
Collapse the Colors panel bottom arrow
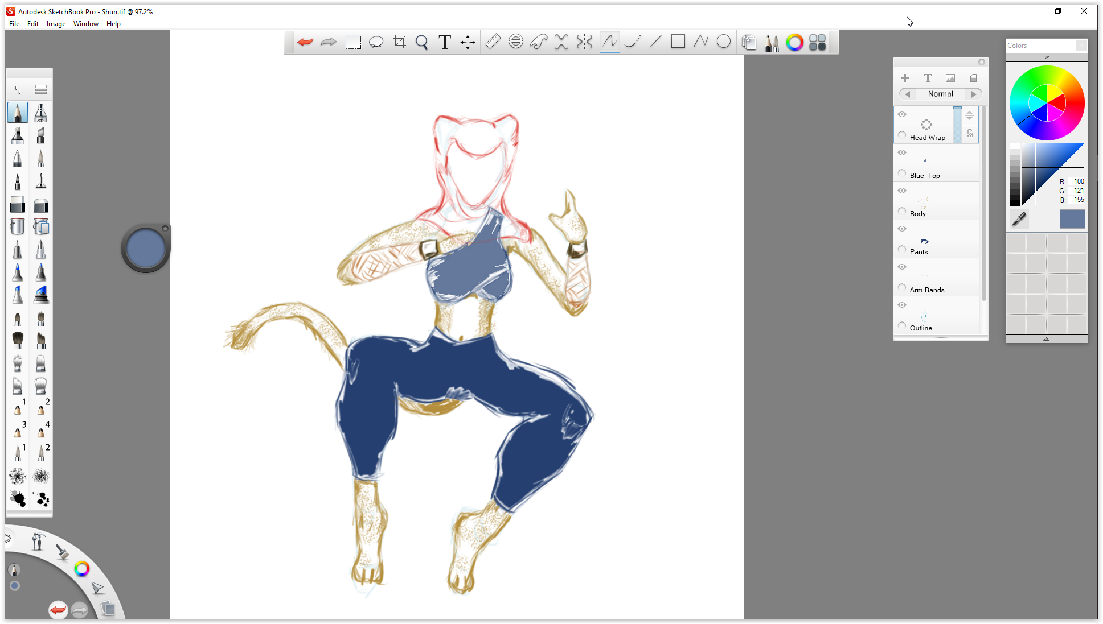pos(1046,339)
